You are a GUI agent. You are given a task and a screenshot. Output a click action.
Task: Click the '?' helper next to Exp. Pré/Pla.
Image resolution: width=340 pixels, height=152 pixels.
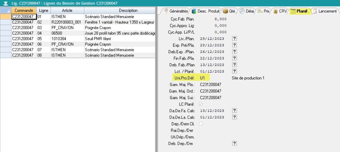click(x=235, y=45)
